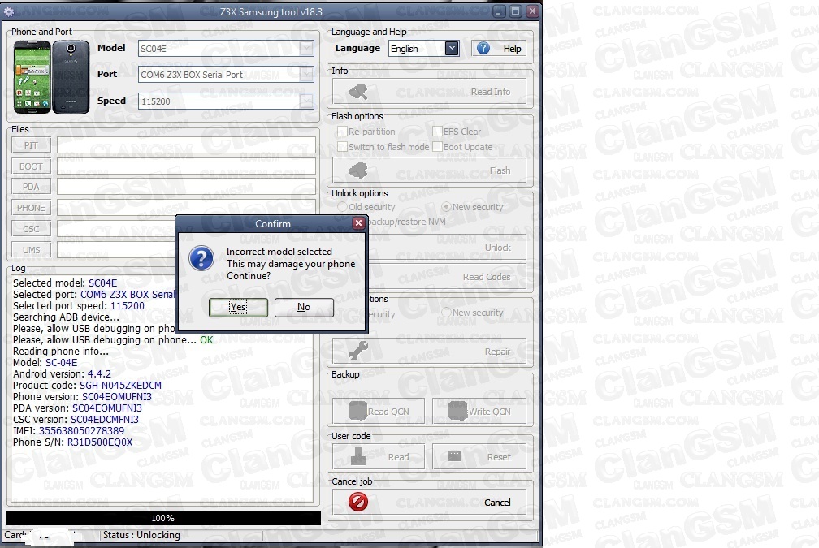Click the blue Help question mark icon
The width and height of the screenshot is (819, 548).
(483, 49)
